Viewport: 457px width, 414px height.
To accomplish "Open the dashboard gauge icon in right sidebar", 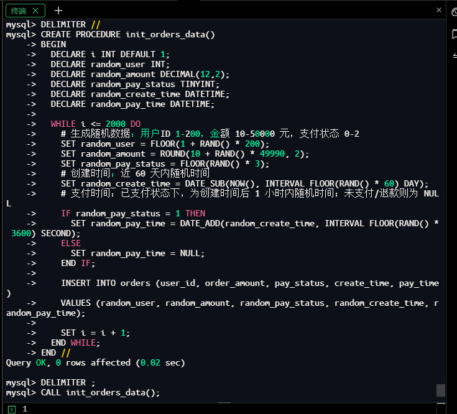I will click(x=455, y=12).
